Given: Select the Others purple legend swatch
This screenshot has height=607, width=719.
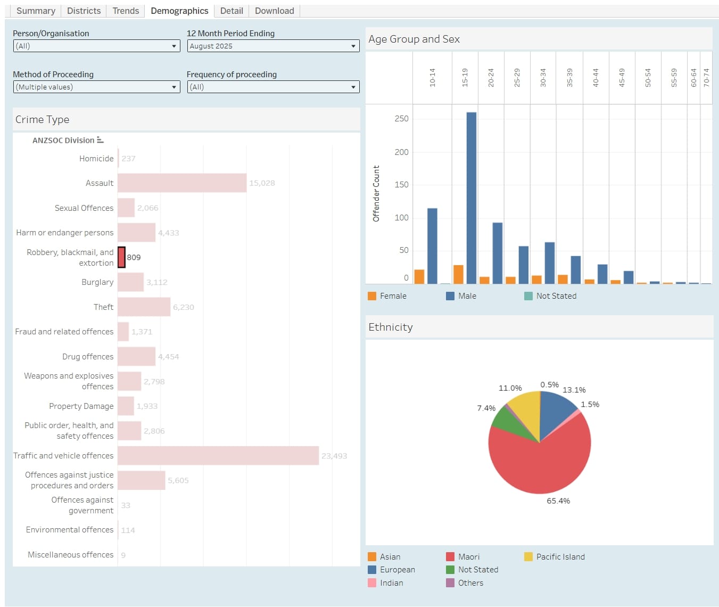Looking at the screenshot, I should (450, 583).
